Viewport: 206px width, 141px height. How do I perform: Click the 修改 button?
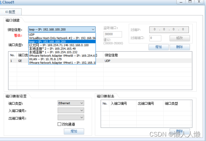180,38
